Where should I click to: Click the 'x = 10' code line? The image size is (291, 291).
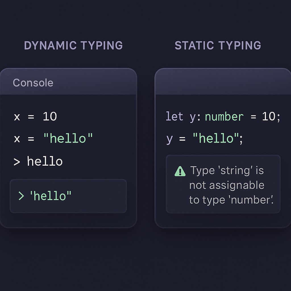coord(35,117)
